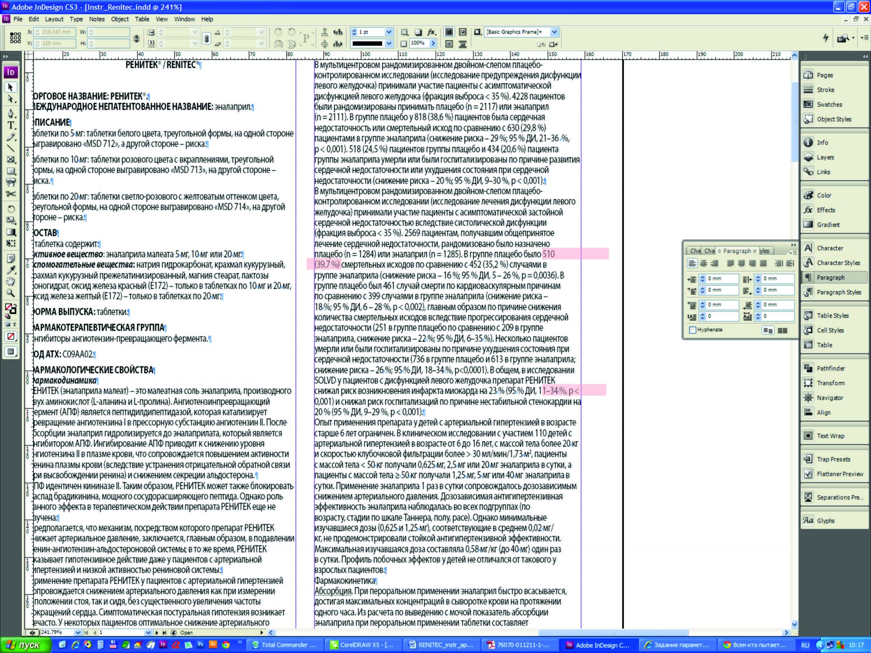Open the stroke style dropdown
871x653 pixels.
tap(388, 44)
